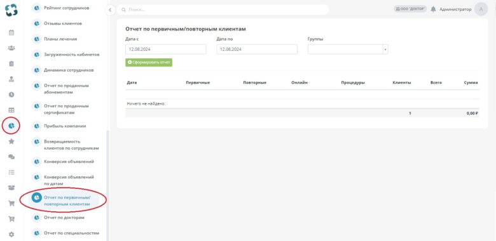
Task: Click the Онлайн column header
Action: point(300,82)
